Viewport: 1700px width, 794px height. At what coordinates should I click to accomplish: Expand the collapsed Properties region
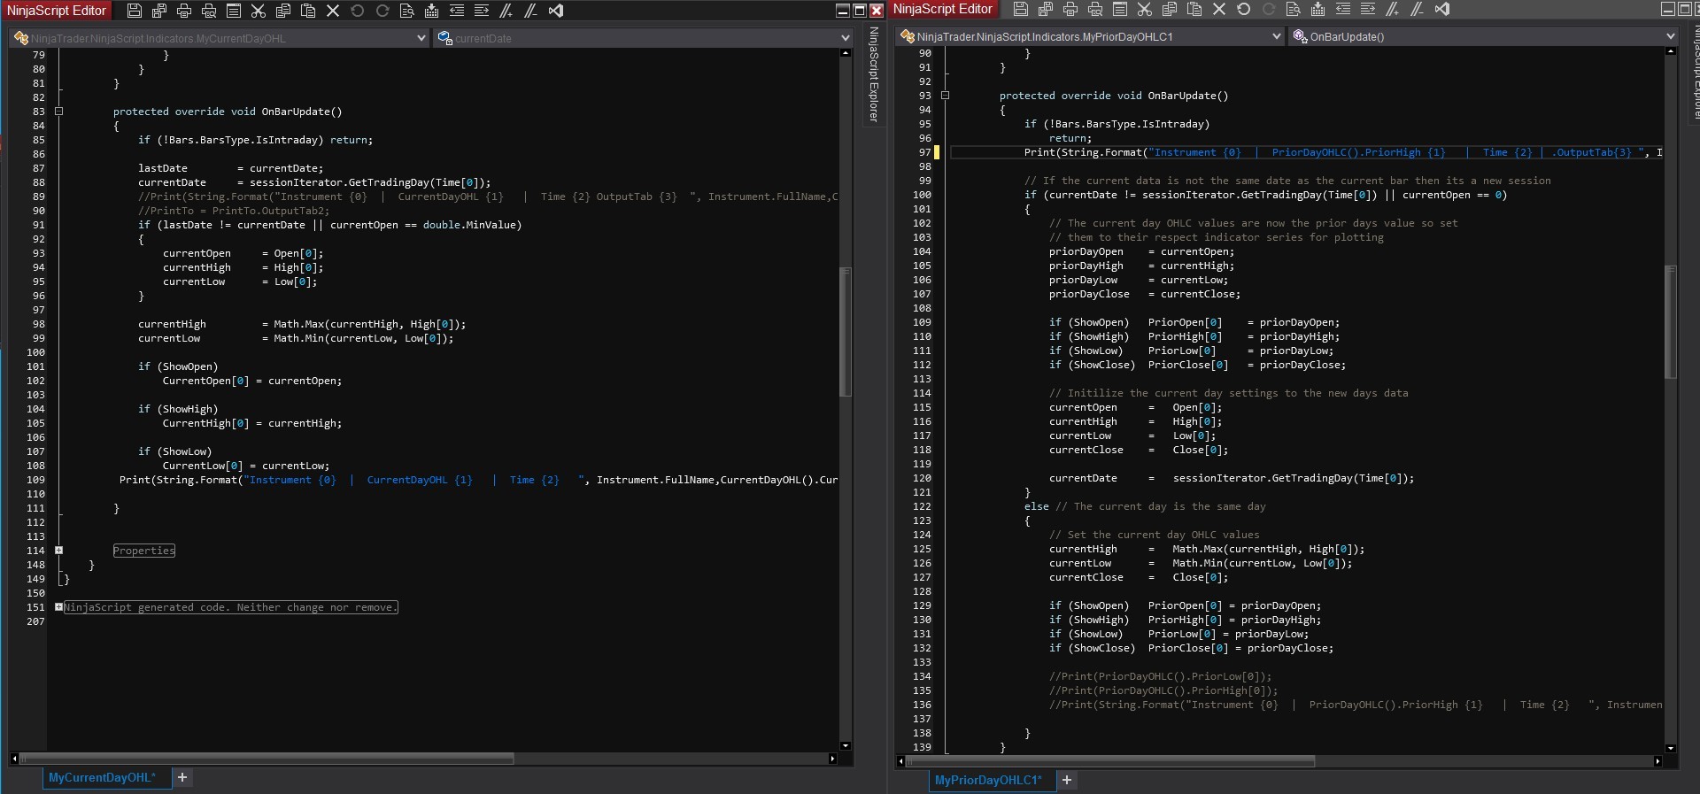59,551
